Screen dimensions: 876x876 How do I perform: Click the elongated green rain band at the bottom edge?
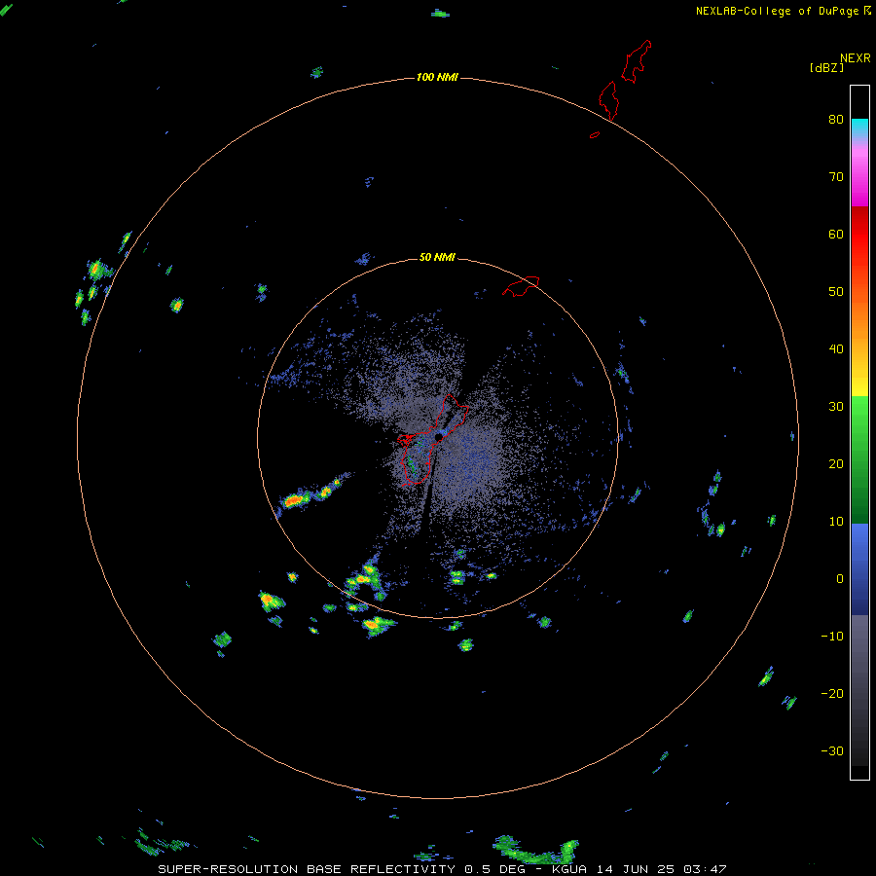point(536,851)
